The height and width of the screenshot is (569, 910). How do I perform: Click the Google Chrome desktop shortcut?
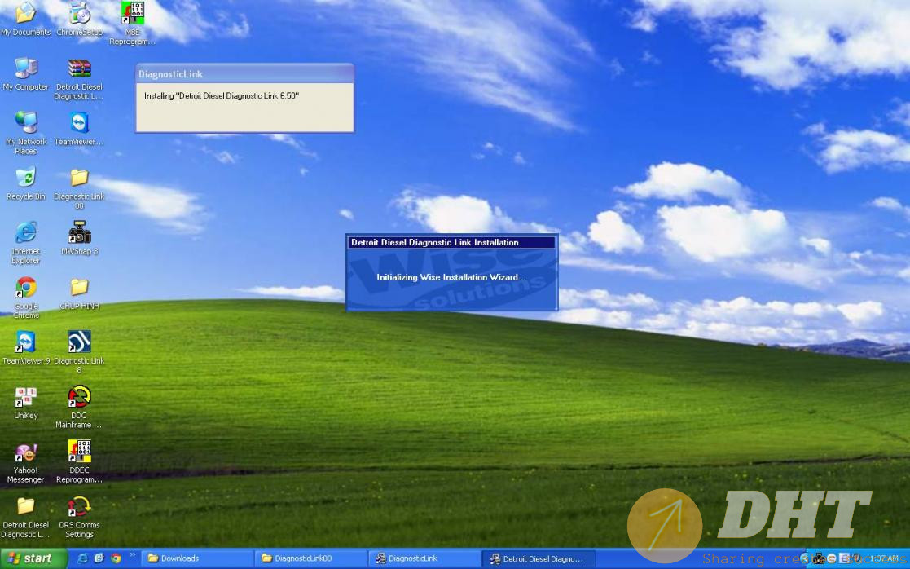pos(26,288)
